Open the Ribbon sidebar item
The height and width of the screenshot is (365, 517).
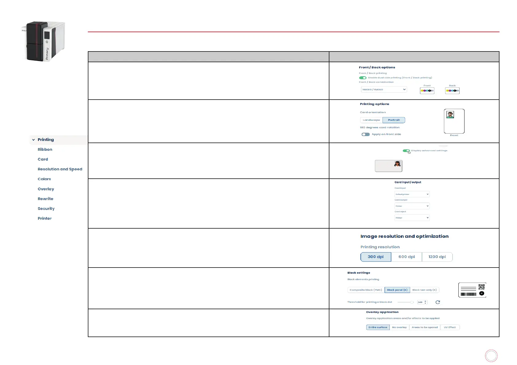(x=45, y=150)
